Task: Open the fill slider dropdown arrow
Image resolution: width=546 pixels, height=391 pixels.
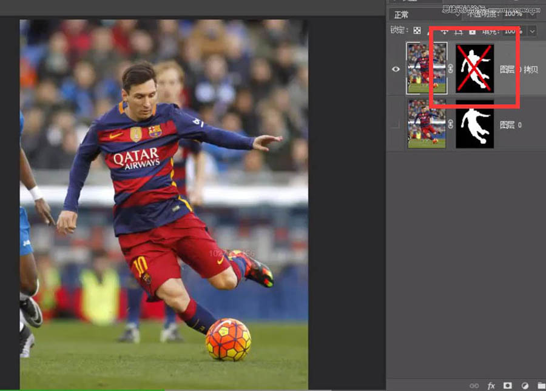Action: tap(533, 32)
